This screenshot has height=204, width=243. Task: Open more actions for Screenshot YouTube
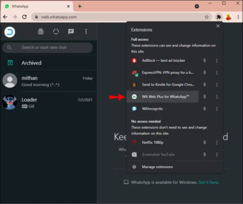217,155
